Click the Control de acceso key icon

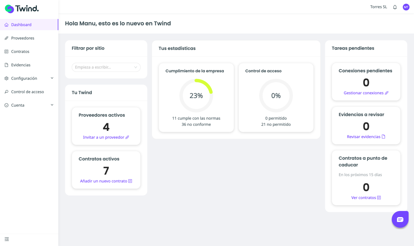6,92
